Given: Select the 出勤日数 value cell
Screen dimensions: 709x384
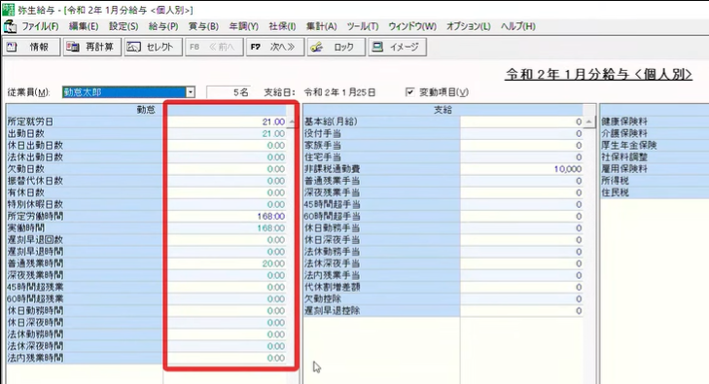Looking at the screenshot, I should pos(226,134).
